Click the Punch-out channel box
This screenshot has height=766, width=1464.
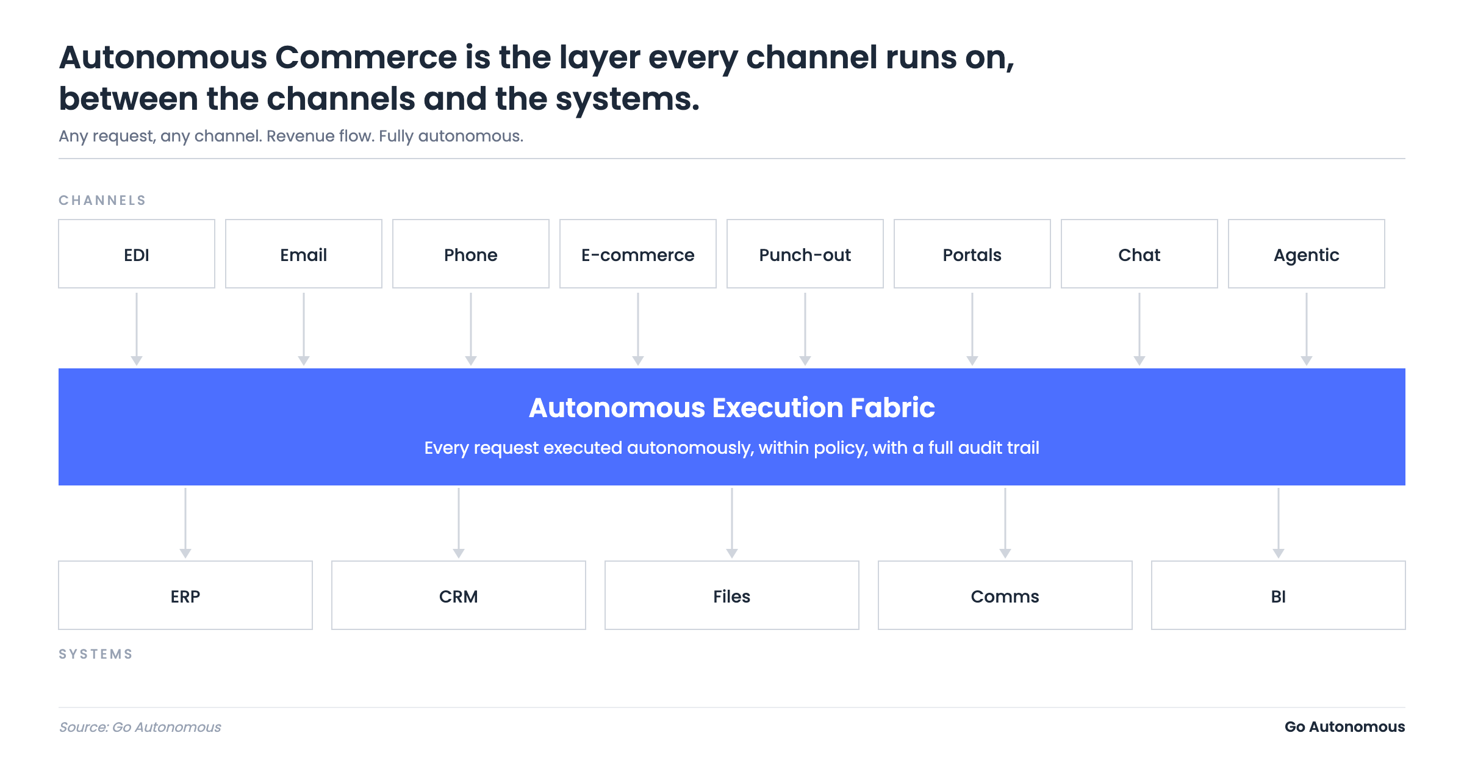(x=805, y=254)
